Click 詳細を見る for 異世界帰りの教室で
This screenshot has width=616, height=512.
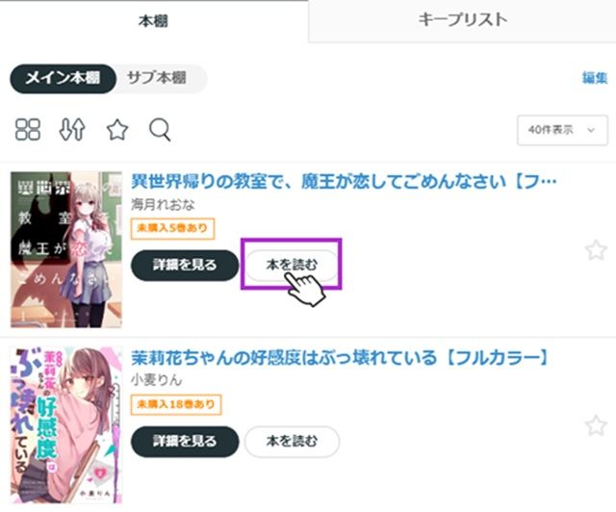click(185, 266)
